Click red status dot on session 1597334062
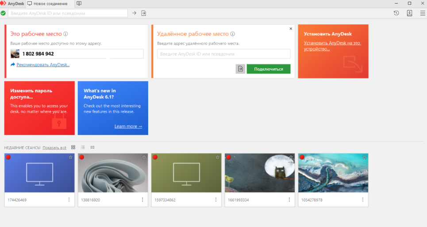The height and width of the screenshot is (227, 427). click(x=155, y=157)
